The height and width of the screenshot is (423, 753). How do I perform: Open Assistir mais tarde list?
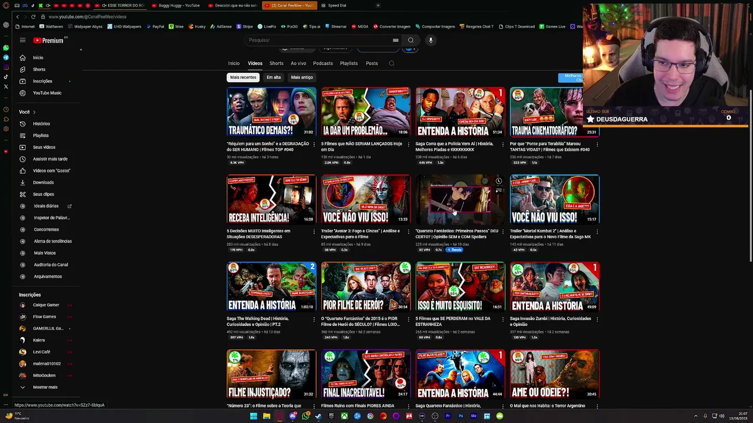(50, 159)
